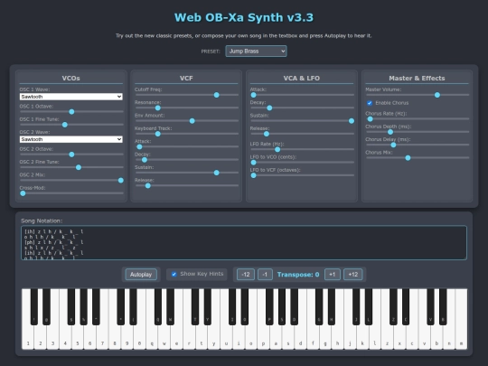Click the LFO to VCO (cents) slider
Viewport: 488px width, 366px height.
[x=302, y=163]
